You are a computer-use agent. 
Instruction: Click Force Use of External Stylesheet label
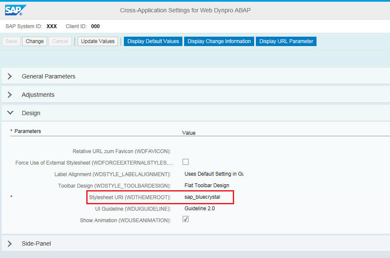(x=94, y=163)
